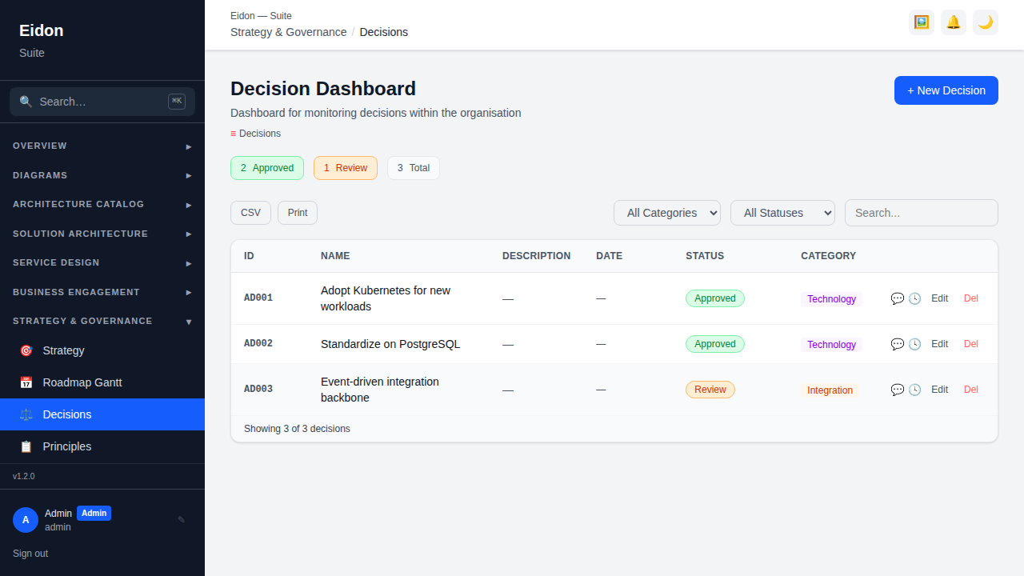Click "Standardize on PostgreSQL" name
This screenshot has height=576, width=1024.
tap(390, 344)
